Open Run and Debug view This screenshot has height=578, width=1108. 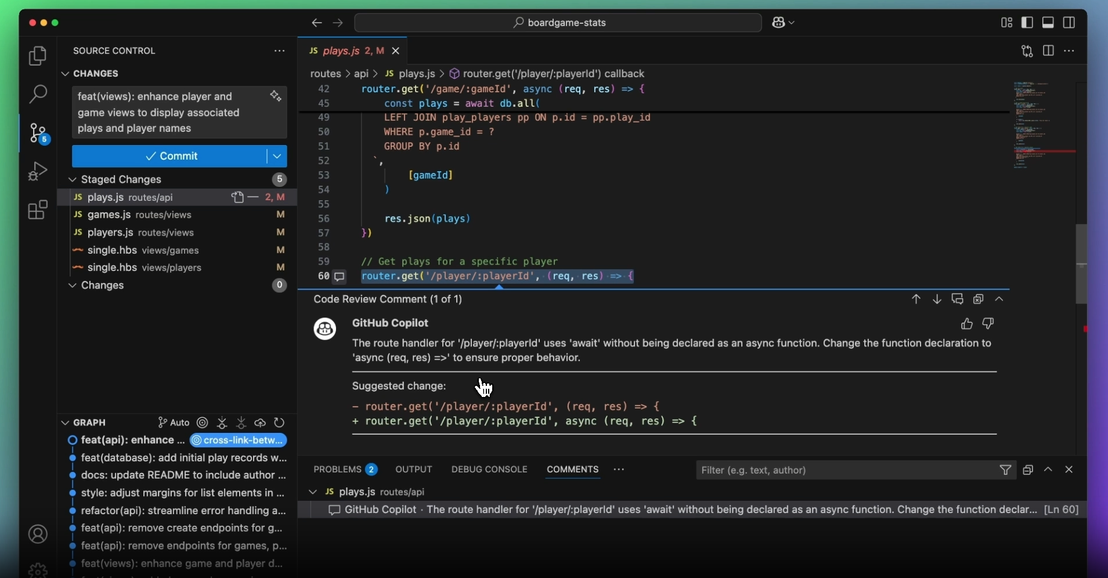point(38,171)
